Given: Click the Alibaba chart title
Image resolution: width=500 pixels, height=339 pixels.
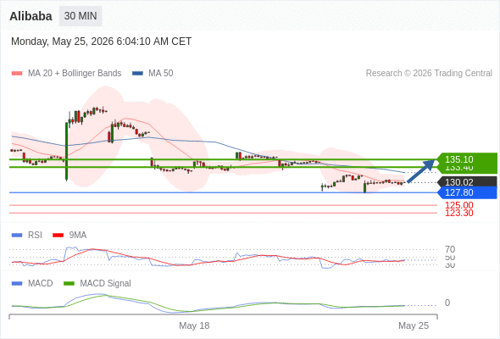Looking at the screenshot, I should 31,16.
